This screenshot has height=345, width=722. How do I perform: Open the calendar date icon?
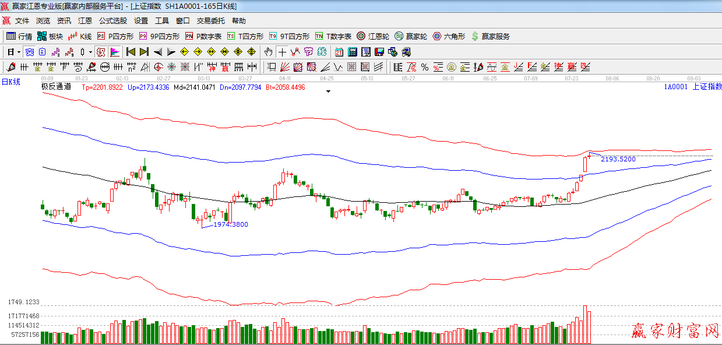339,52
